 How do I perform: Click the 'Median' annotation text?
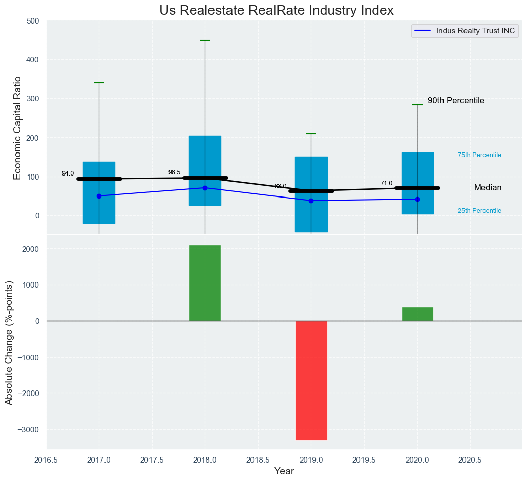coord(488,188)
